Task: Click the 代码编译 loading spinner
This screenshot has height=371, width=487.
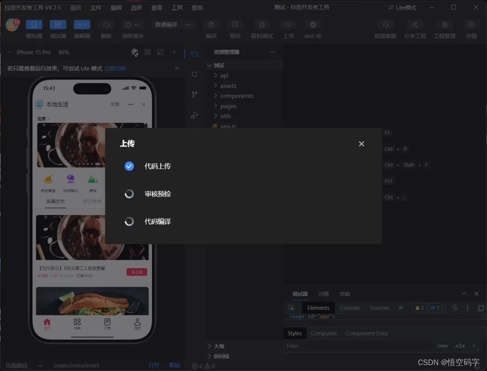Action: pyautogui.click(x=129, y=221)
